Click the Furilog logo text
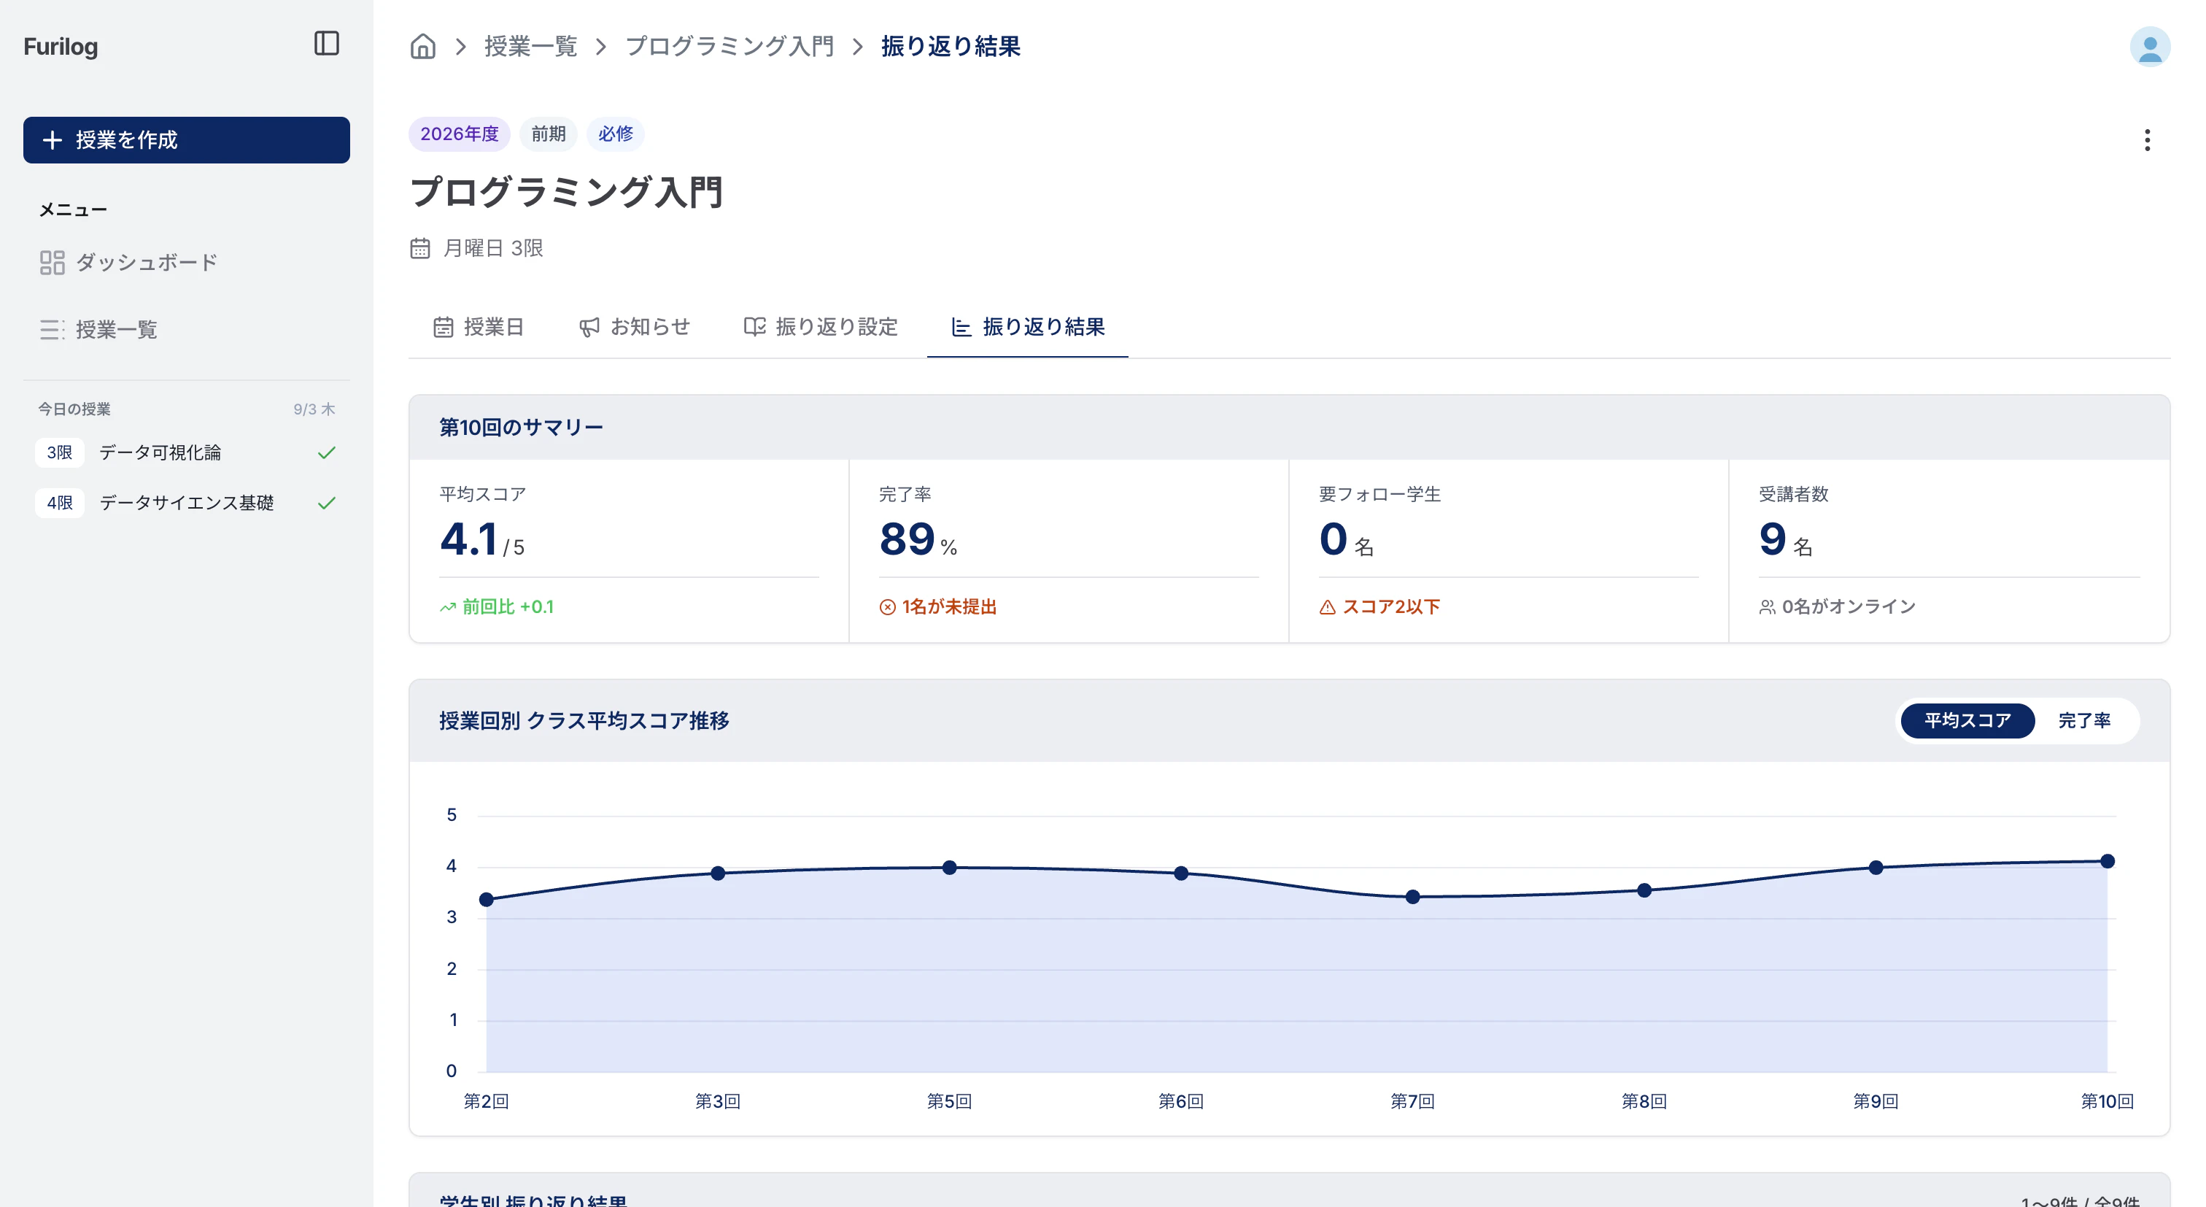The width and height of the screenshot is (2206, 1207). (x=61, y=46)
